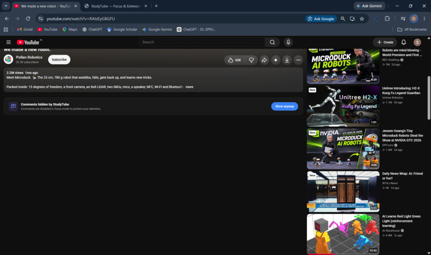Click the YouTube search magnifier button

point(272,42)
